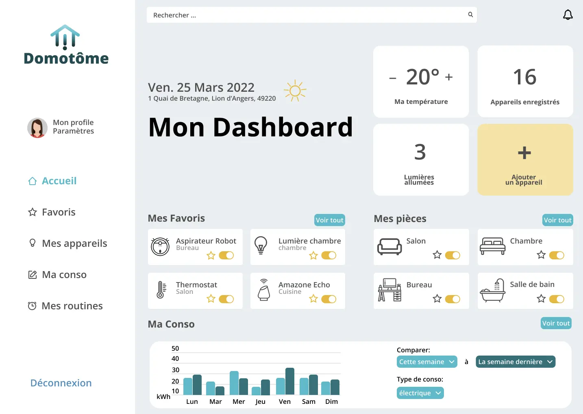Star the Salle de bain room

pos(541,299)
